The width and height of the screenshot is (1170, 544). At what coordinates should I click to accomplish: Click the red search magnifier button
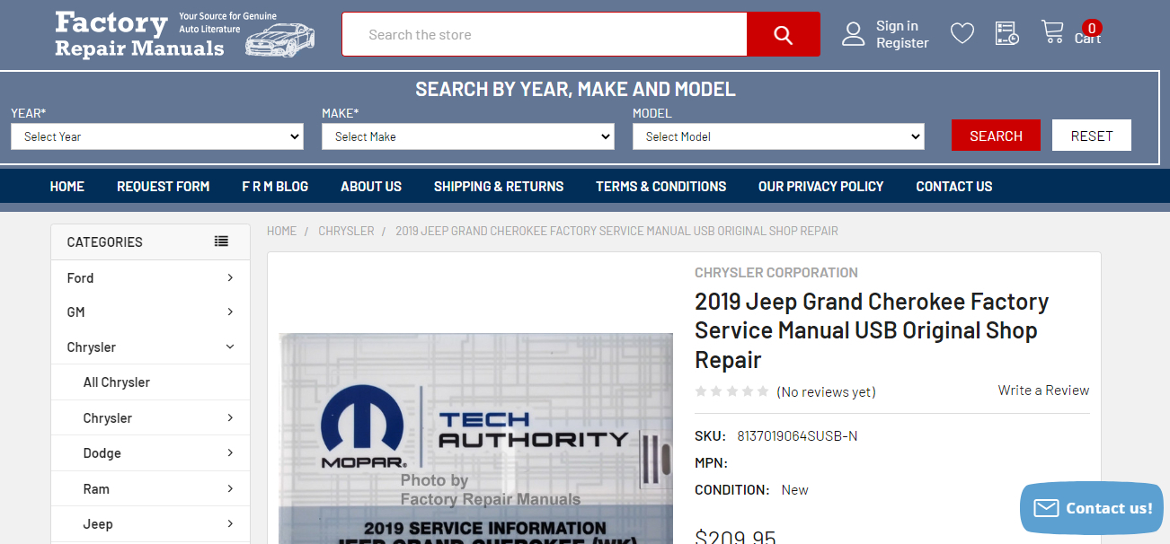(783, 34)
